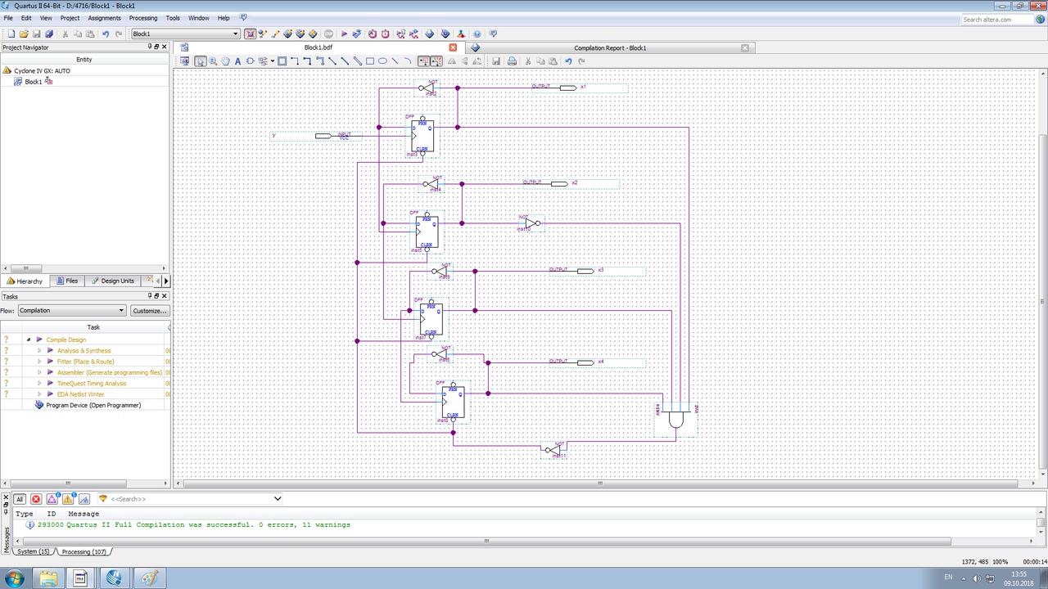
Task: Open the Program Device (Open Programmer) task
Action: [x=93, y=405]
